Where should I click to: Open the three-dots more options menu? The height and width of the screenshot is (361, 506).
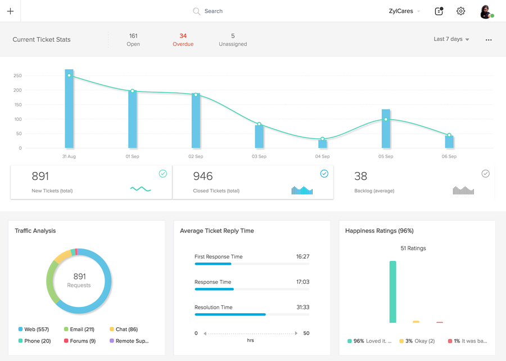click(489, 40)
